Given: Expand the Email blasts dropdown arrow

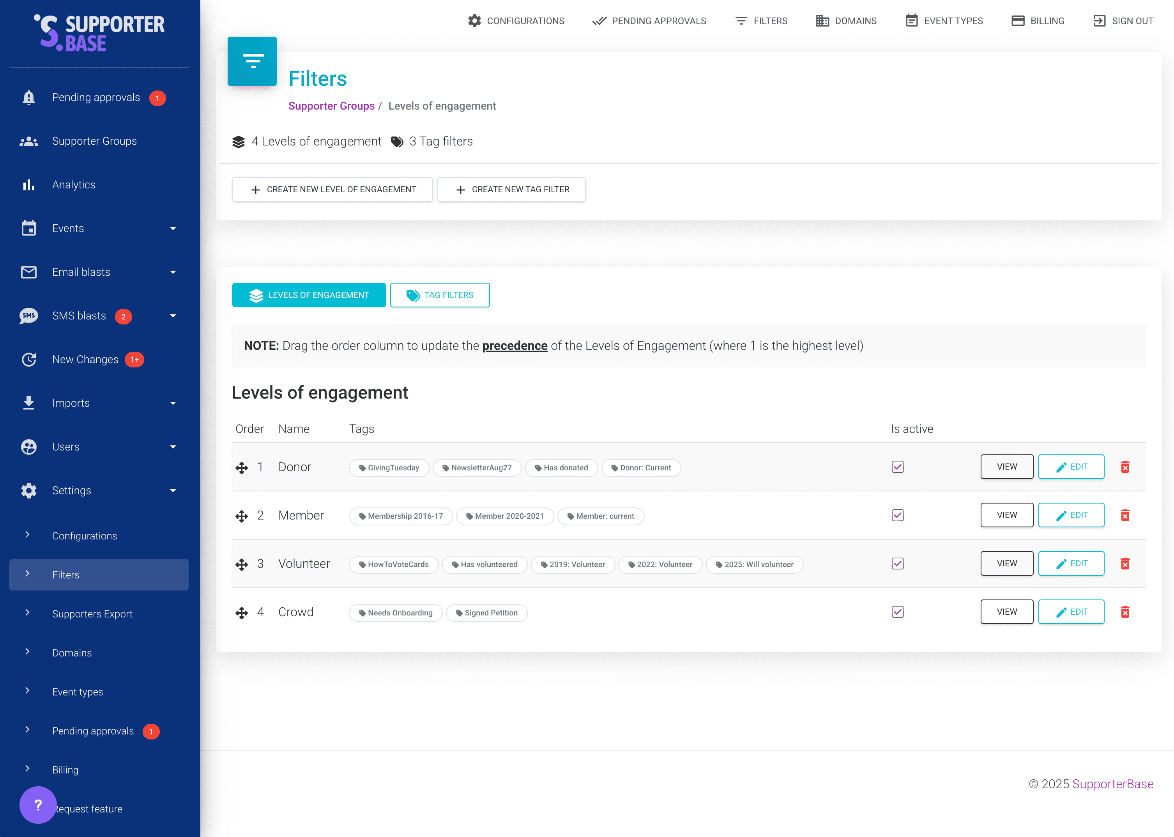Looking at the screenshot, I should coord(173,272).
